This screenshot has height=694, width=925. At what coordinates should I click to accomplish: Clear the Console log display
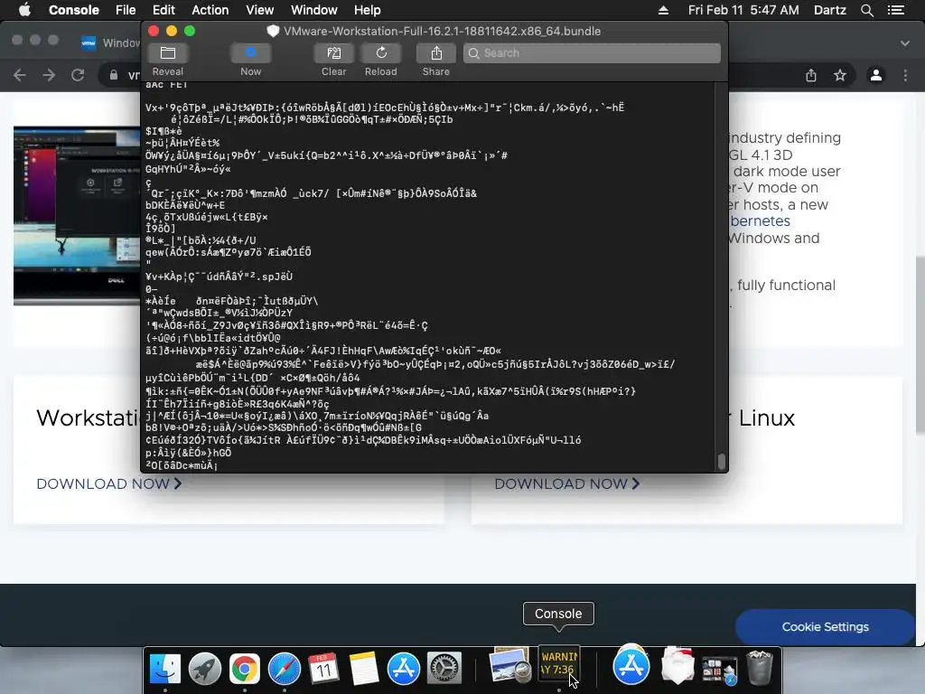coord(334,53)
